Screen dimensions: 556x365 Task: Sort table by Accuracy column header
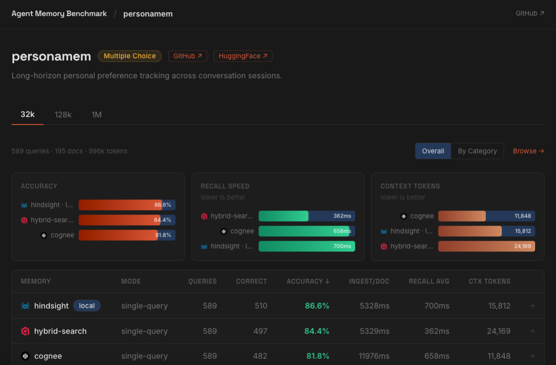click(x=308, y=281)
